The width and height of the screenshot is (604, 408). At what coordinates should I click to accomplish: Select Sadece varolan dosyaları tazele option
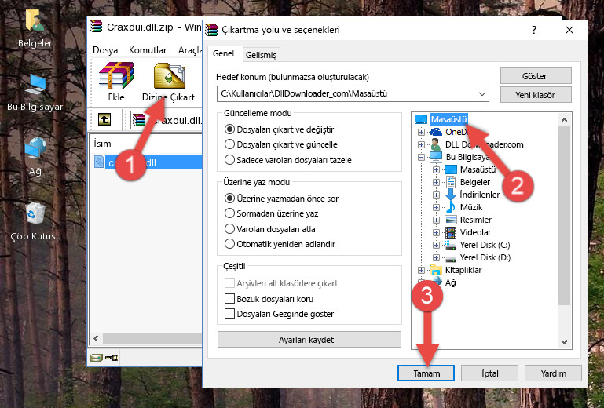click(x=229, y=160)
